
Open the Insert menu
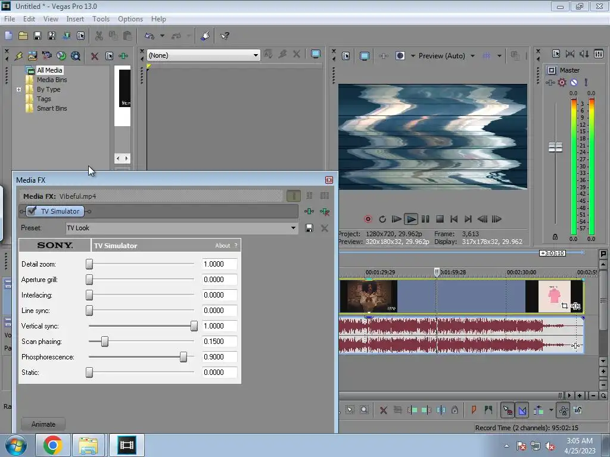[75, 19]
